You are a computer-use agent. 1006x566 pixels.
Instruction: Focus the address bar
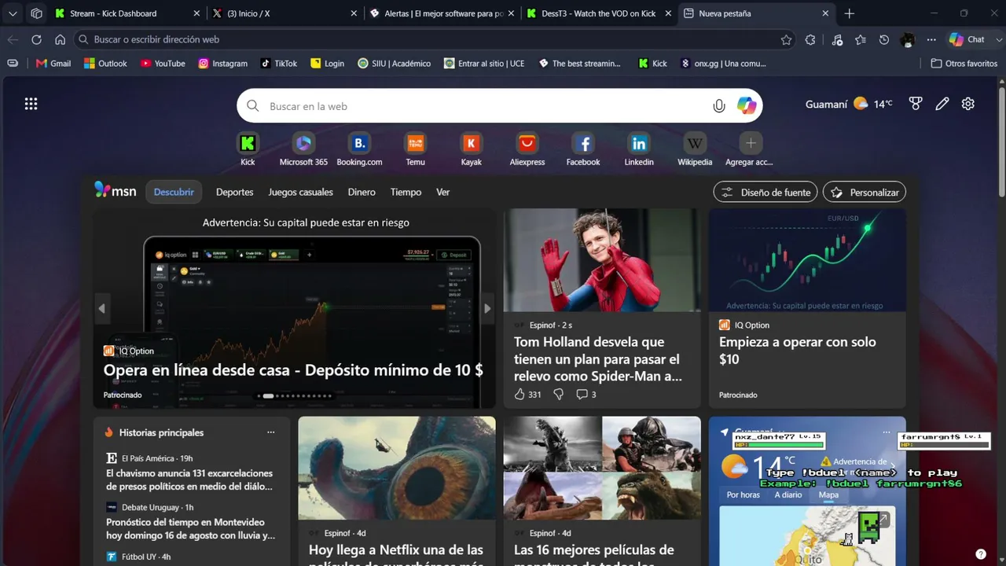pos(435,39)
